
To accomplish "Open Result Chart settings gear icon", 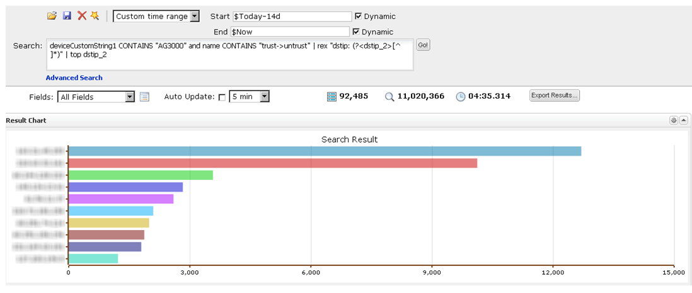I will click(x=673, y=120).
